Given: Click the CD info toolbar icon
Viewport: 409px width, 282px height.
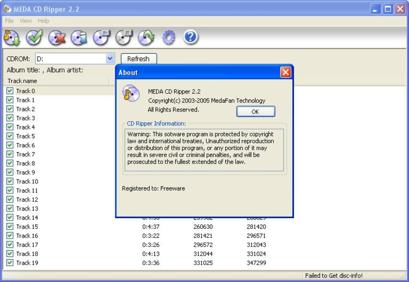Looking at the screenshot, I should click(x=79, y=38).
